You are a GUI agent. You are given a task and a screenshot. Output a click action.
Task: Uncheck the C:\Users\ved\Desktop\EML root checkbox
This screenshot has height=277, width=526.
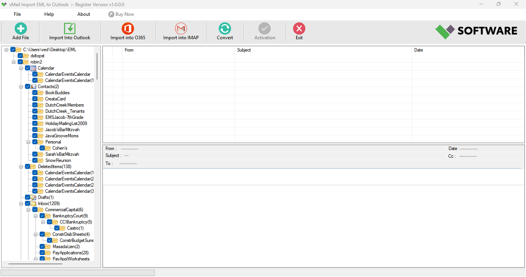pos(13,50)
